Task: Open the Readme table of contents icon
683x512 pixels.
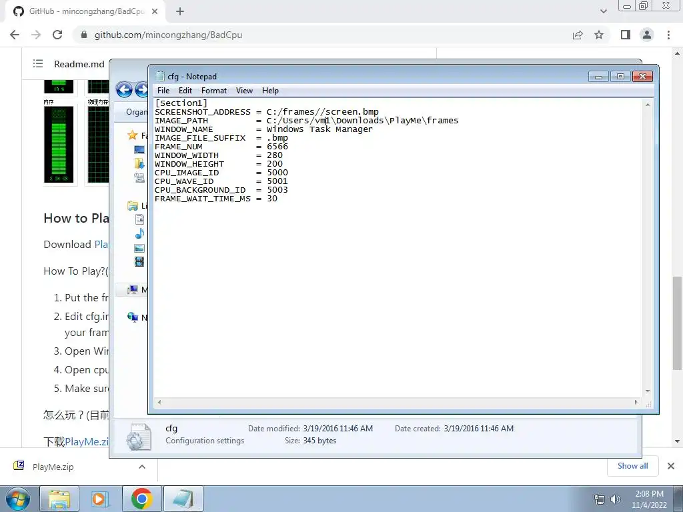Action: coord(38,63)
